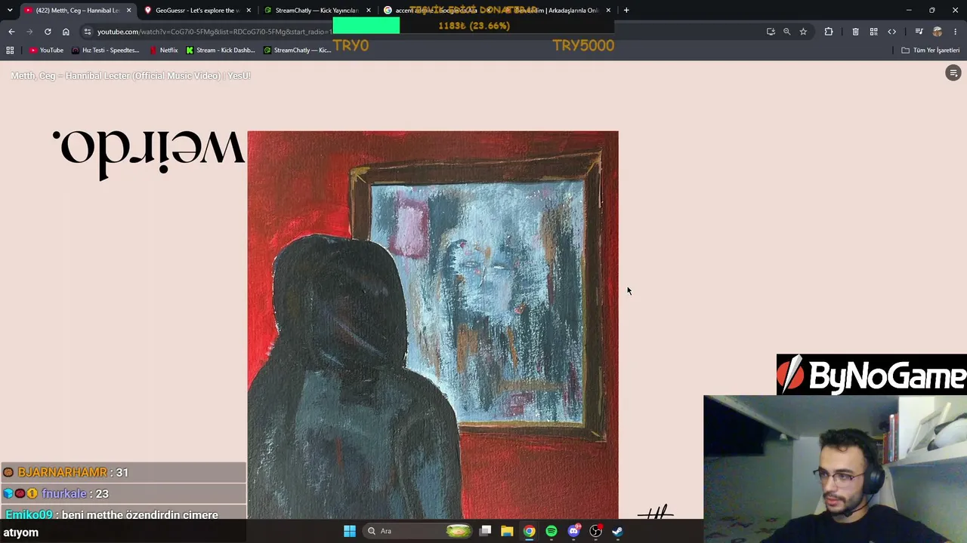Open OBS Studio from the taskbar

[x=595, y=531]
